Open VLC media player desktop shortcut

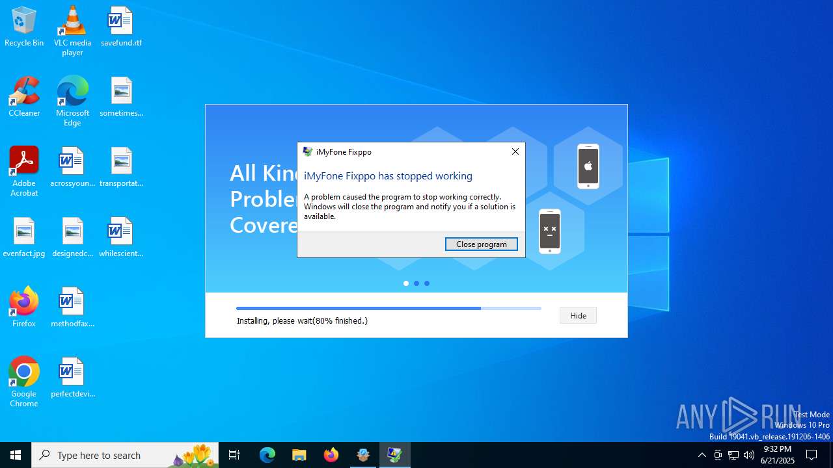point(72,31)
